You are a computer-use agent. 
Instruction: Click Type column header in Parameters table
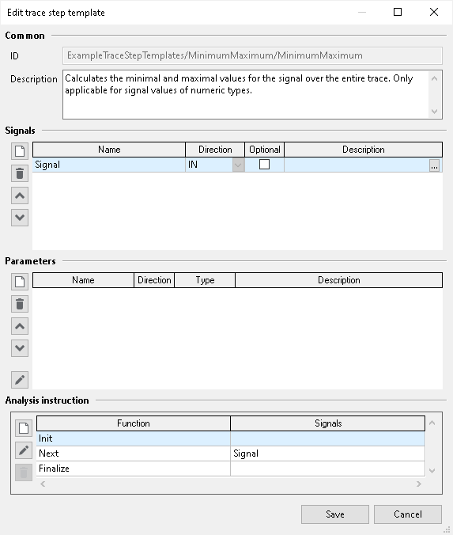[x=205, y=280]
